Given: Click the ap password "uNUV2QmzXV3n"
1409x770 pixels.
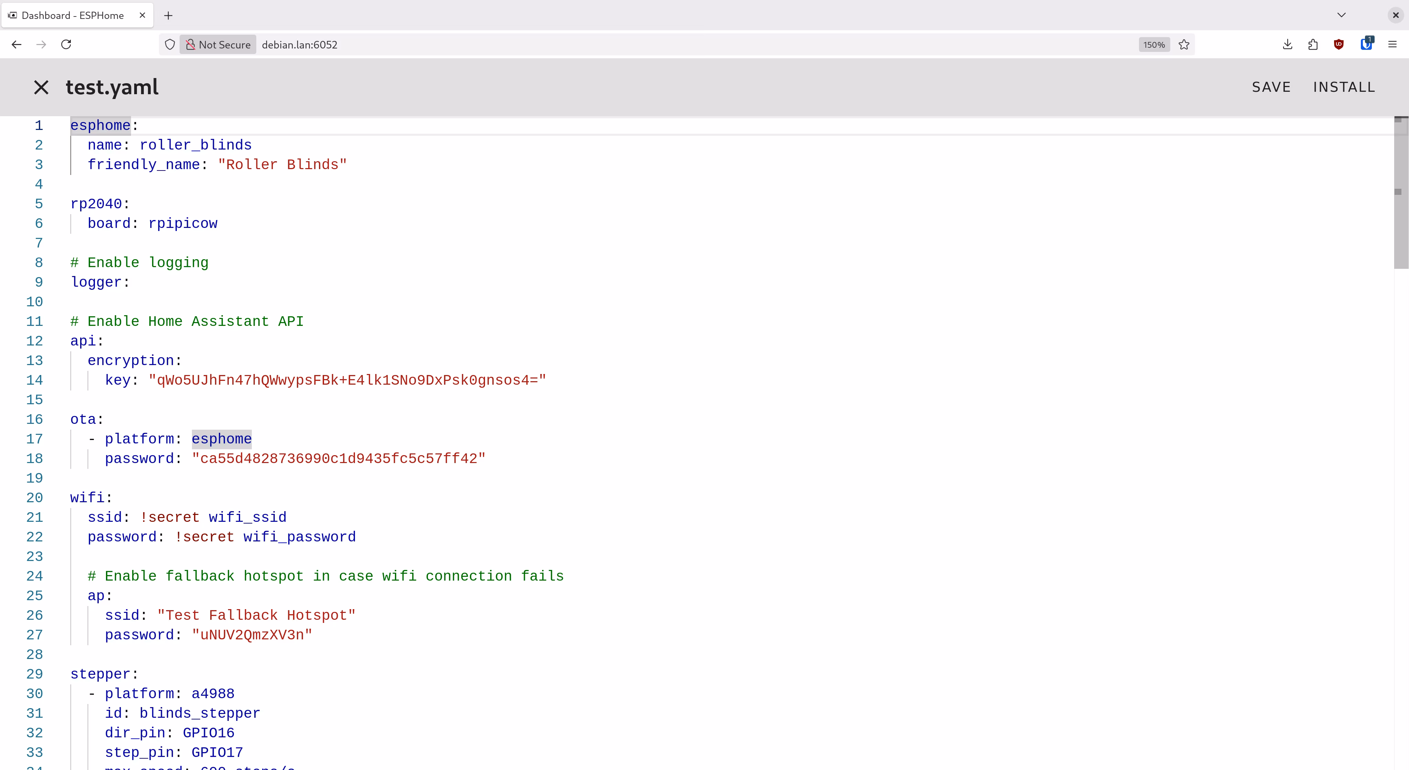Looking at the screenshot, I should click(x=252, y=635).
